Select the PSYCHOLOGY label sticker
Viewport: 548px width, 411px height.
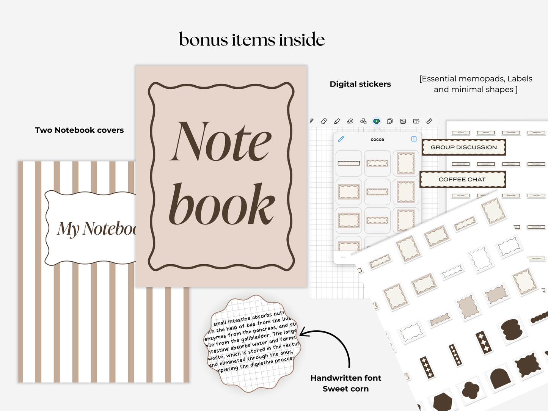tap(536, 164)
